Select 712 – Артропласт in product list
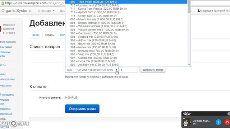 (126, 12)
